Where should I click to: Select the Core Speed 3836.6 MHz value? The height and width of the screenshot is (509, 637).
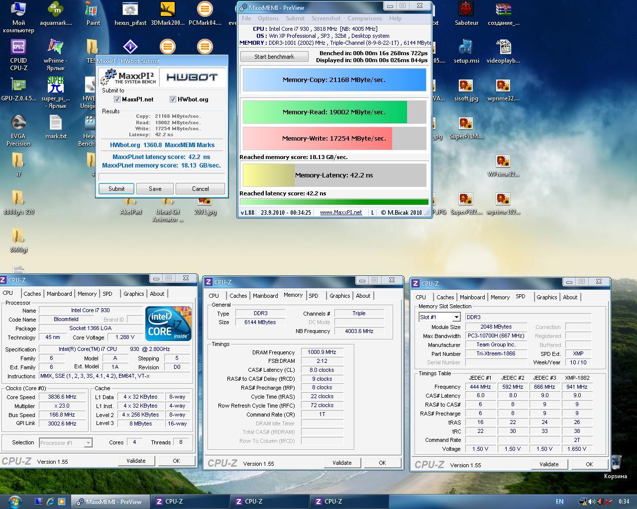coord(62,397)
